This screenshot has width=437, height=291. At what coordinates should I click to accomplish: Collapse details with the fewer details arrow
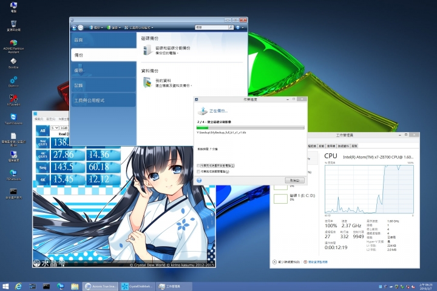pos(274,262)
